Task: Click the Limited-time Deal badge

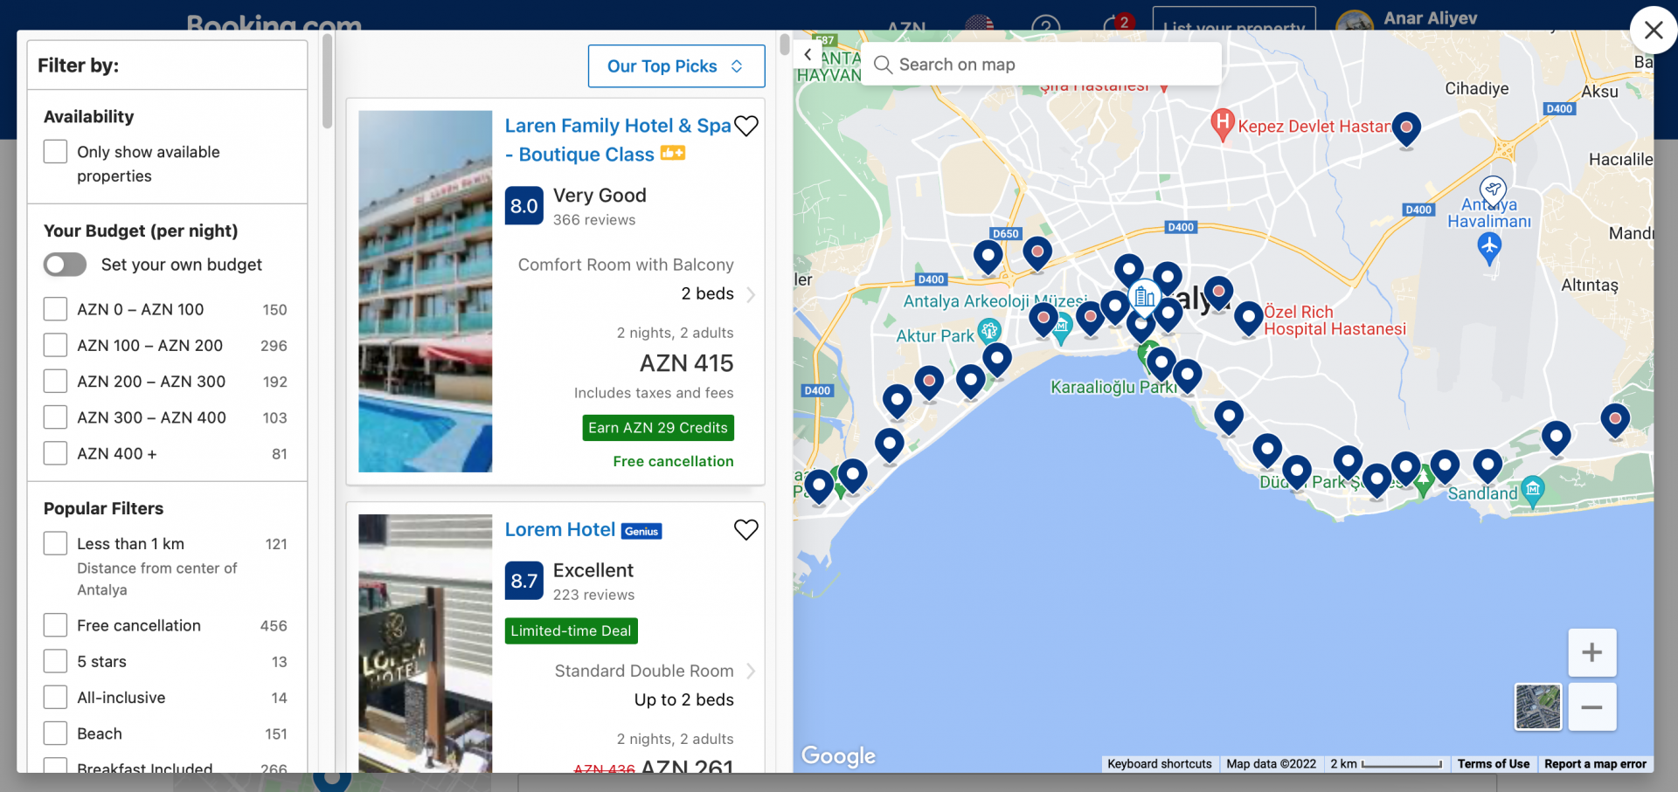Action: pos(572,630)
